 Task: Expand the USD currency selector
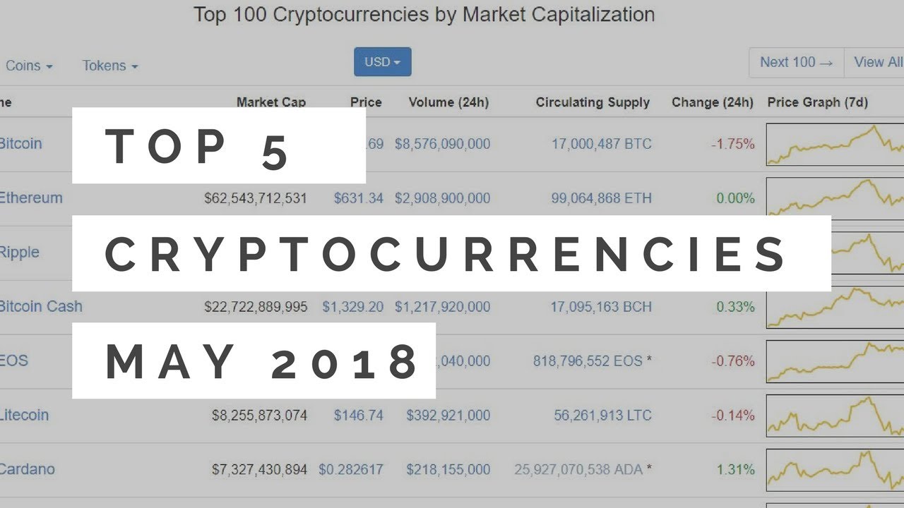[x=382, y=62]
